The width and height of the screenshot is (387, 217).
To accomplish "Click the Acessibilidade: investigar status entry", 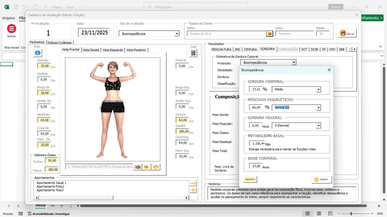I will [x=48, y=214].
